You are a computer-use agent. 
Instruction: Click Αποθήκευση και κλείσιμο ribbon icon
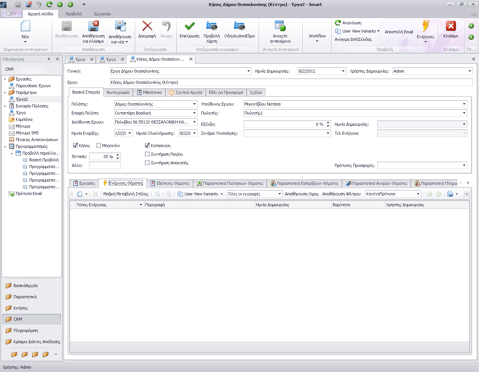click(x=93, y=27)
